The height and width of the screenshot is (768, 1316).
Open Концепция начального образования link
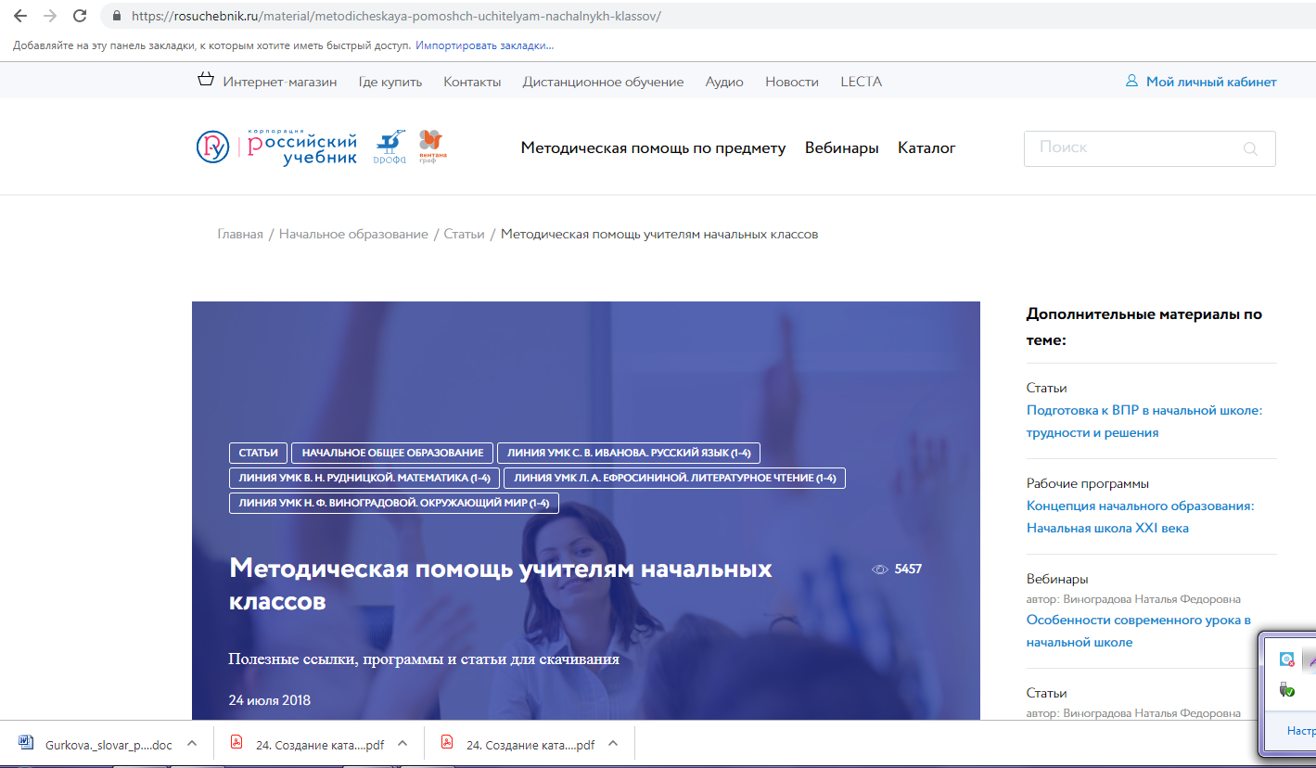(1140, 517)
